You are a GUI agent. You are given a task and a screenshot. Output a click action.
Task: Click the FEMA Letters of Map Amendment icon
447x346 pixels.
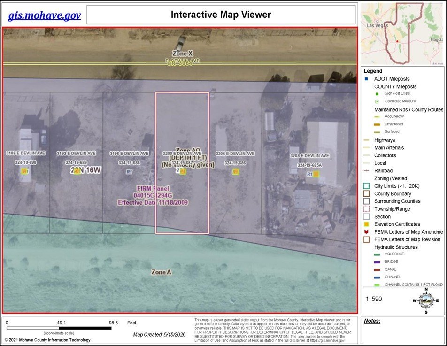click(x=367, y=232)
